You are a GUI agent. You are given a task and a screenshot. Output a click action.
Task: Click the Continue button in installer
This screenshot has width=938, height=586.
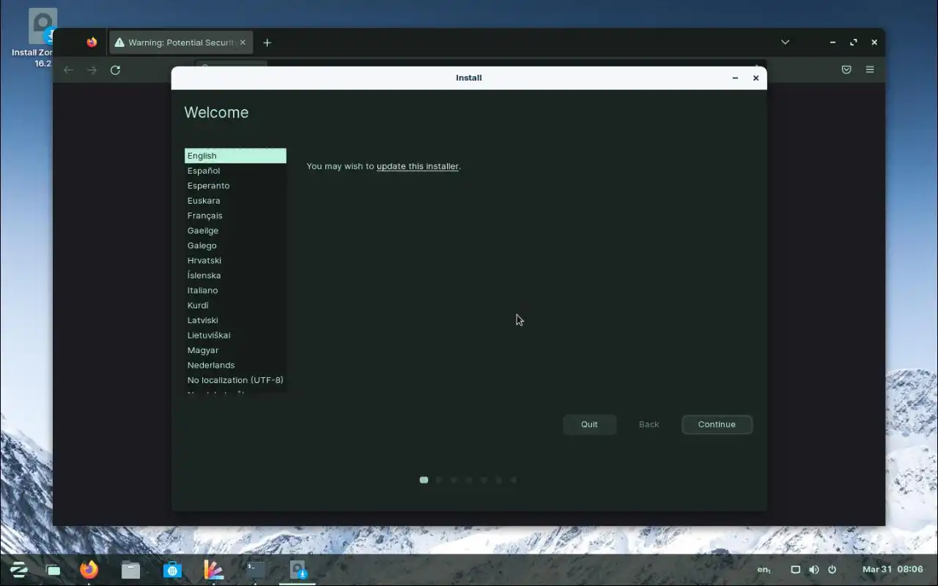point(717,424)
